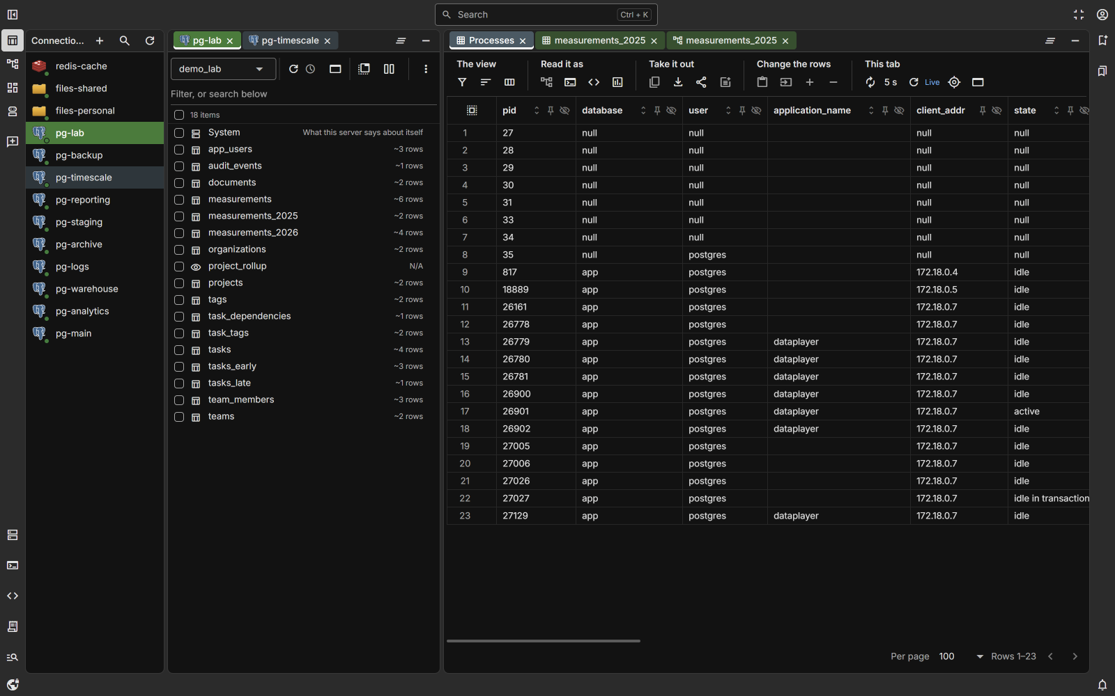
Task: Read it as chart icon
Action: pyautogui.click(x=617, y=82)
